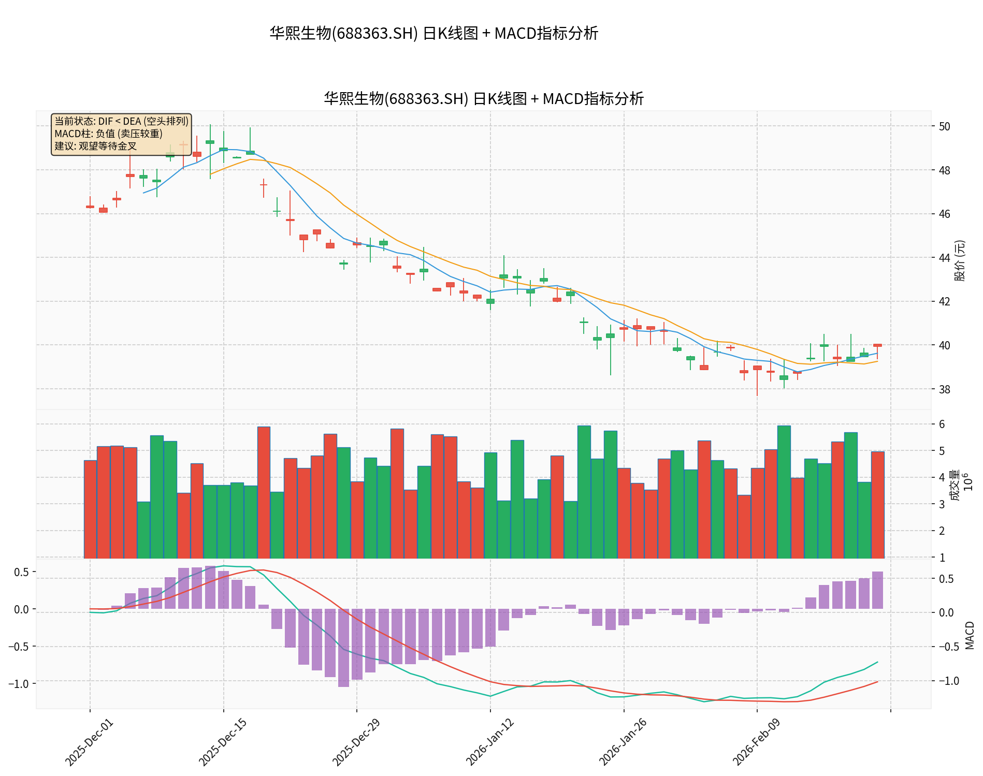This screenshot has width=983, height=776.
Task: Click the '股价 (元)' price axis label
Action: pos(960,260)
